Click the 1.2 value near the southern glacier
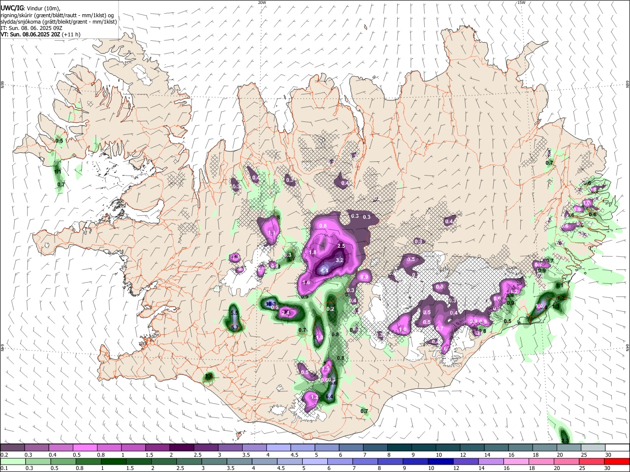Viewport: 630px width, 472px height. [315, 396]
